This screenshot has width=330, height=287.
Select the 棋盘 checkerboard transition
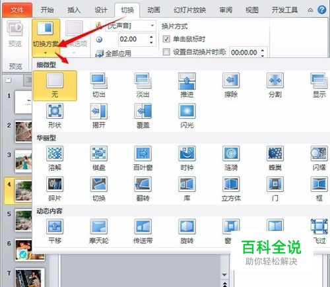(99, 158)
